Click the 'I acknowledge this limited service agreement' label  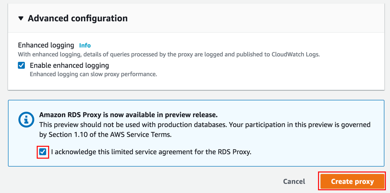(x=151, y=152)
